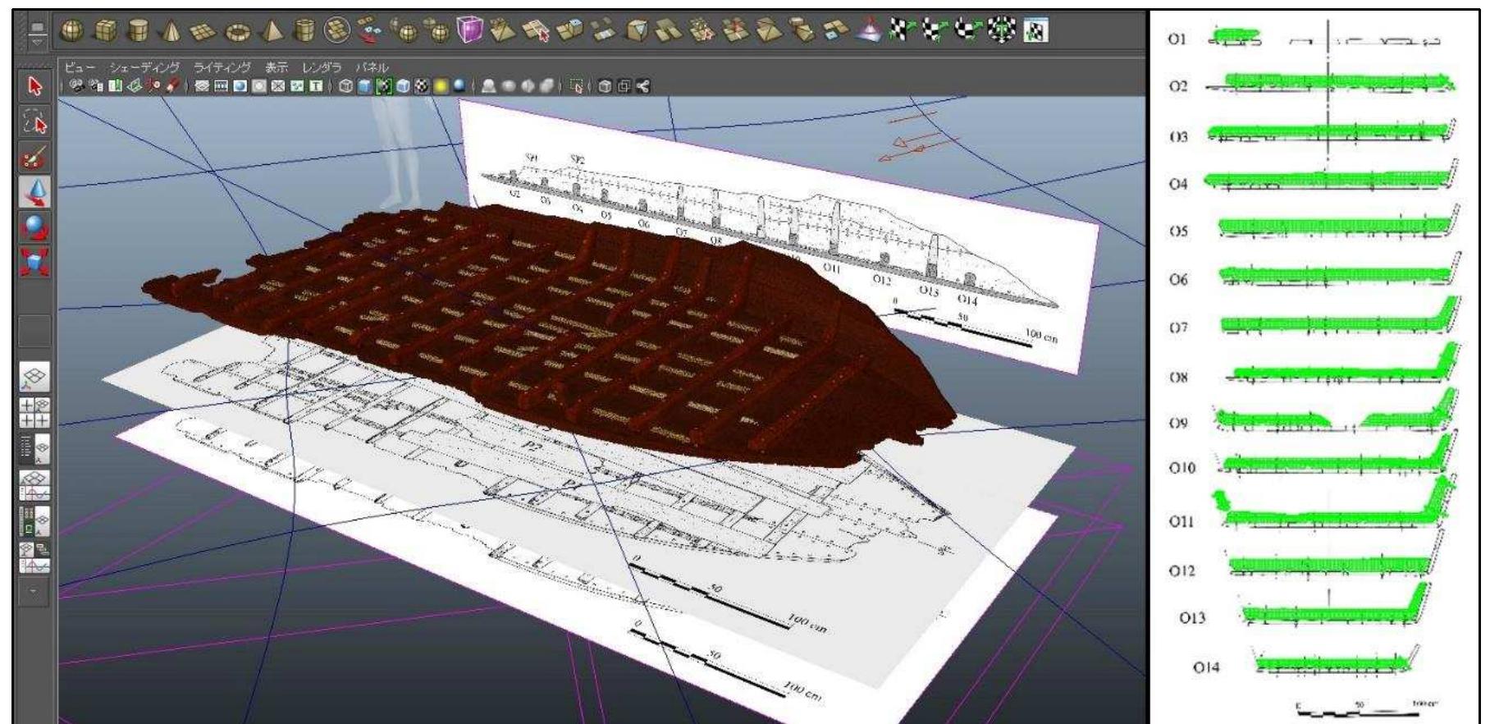Select the profile drawing image plane
The height and width of the screenshot is (724, 1490).
click(x=779, y=238)
